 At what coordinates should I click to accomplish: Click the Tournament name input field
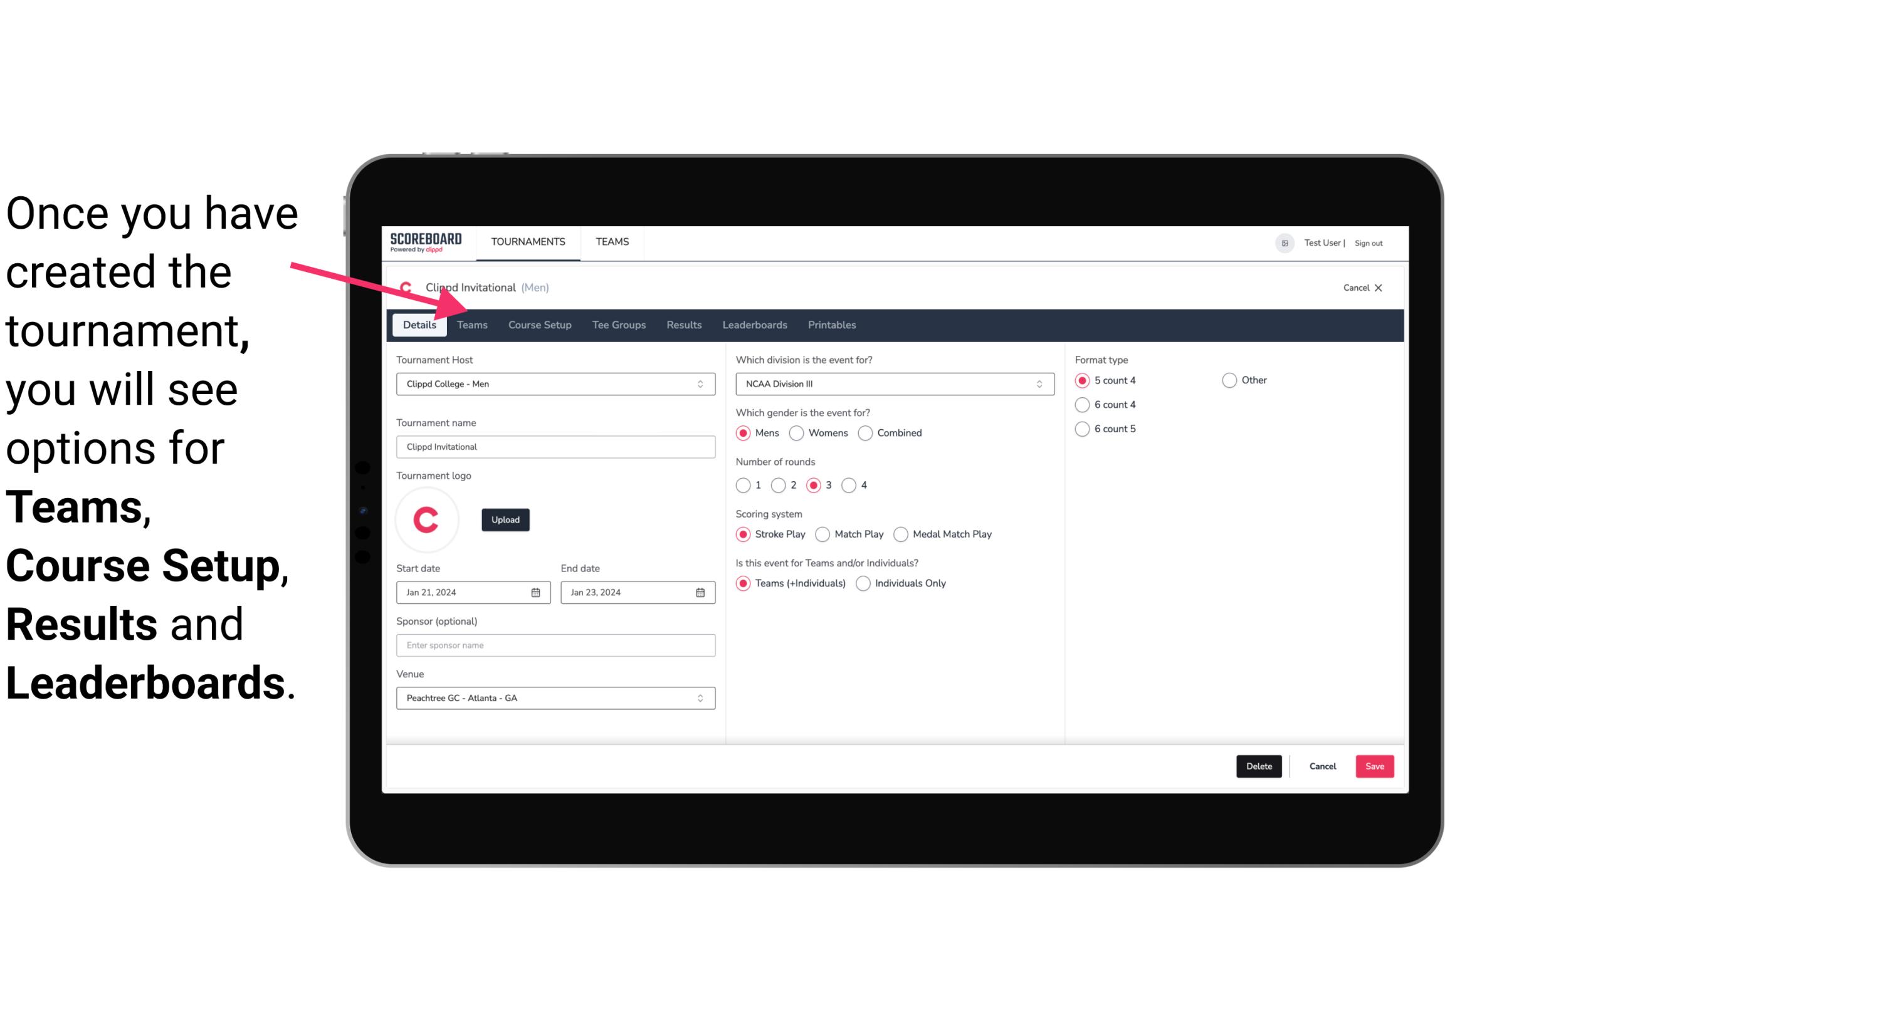(555, 446)
